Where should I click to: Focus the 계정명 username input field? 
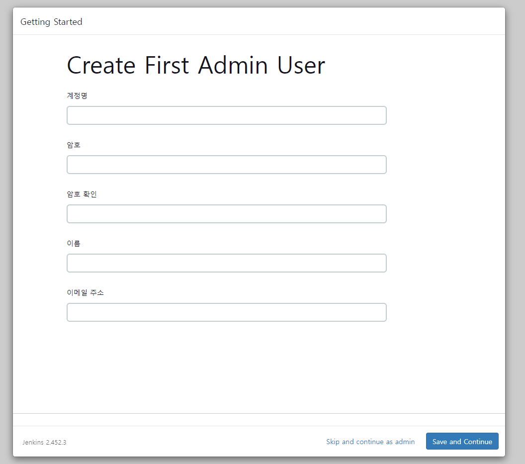226,115
